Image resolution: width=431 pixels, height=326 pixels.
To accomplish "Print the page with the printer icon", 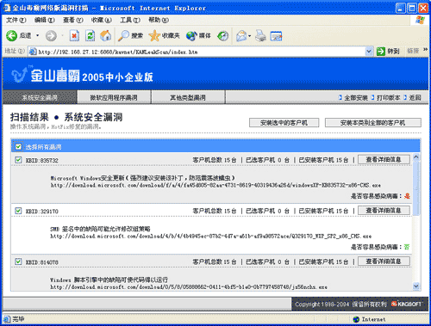I will [x=261, y=36].
